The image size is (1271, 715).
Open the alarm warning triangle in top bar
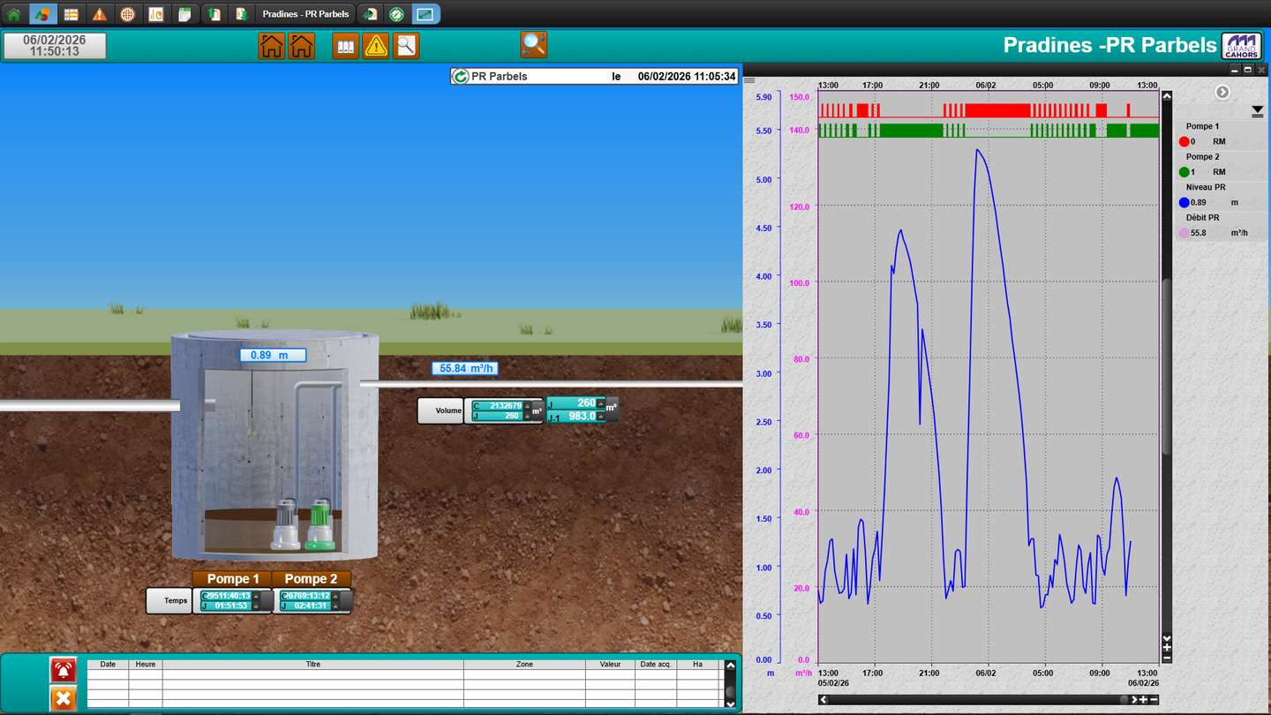100,14
